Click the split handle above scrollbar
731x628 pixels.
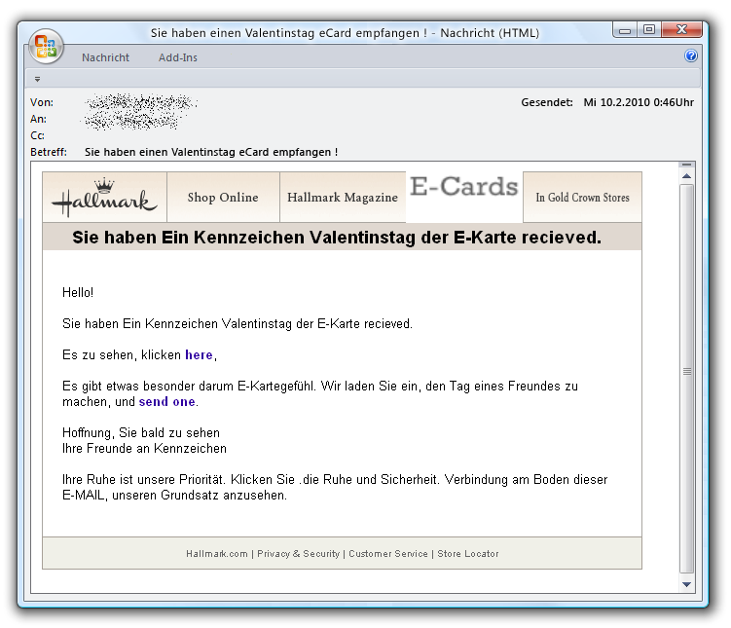pos(686,165)
